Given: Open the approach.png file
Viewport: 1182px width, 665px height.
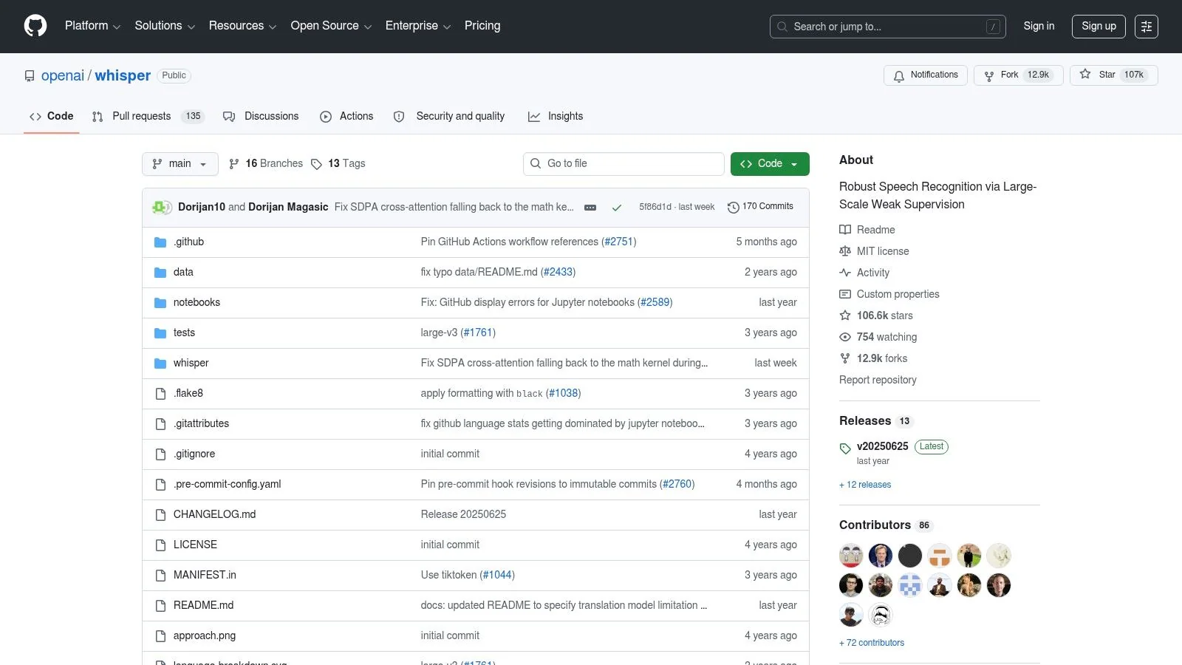Looking at the screenshot, I should click(x=205, y=635).
